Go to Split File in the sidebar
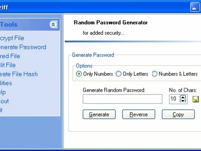Viewport: 201px width, 151px height. [x=8, y=65]
